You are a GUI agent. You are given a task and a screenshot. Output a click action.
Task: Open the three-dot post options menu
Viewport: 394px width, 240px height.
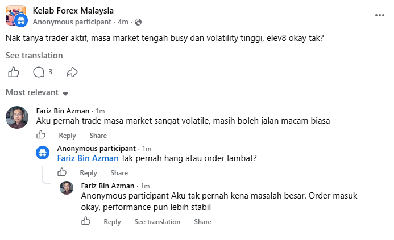coord(379,15)
